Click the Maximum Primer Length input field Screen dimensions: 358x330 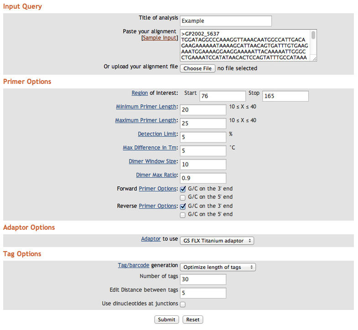point(203,124)
